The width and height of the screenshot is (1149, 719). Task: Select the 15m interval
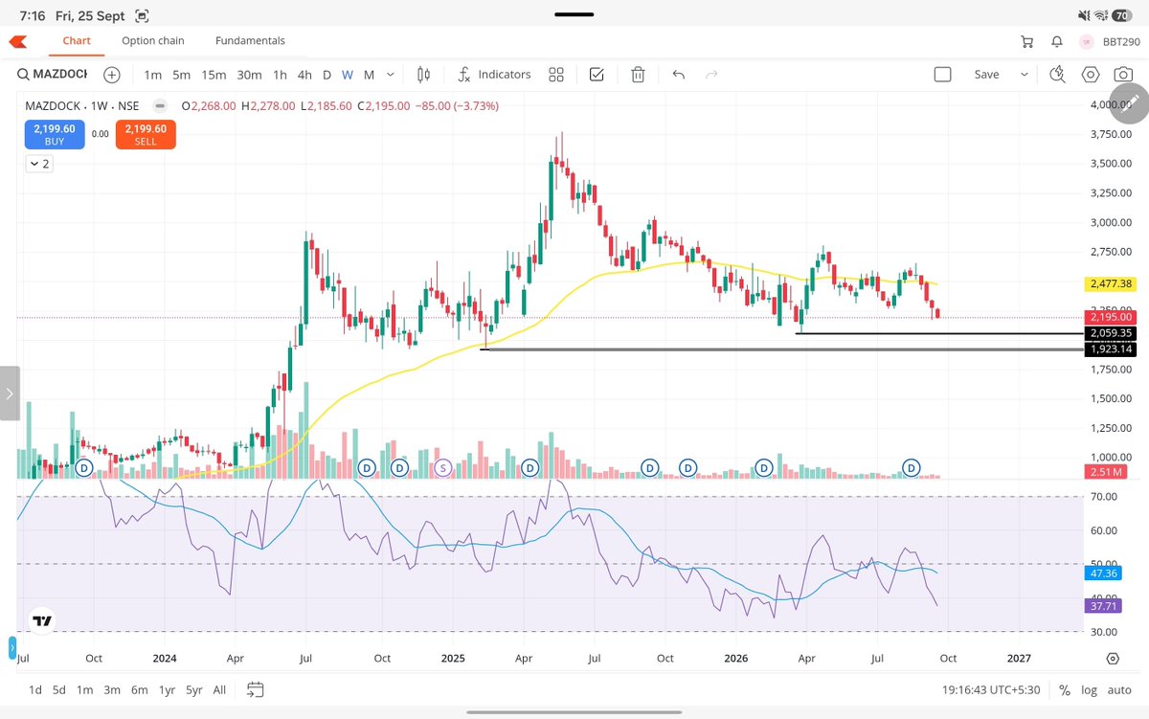tap(214, 75)
